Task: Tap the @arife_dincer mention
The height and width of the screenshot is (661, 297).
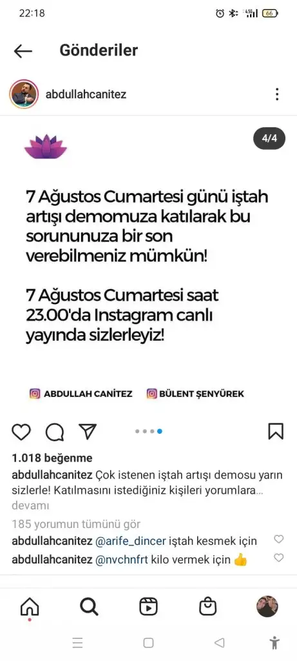Action: pos(131,541)
